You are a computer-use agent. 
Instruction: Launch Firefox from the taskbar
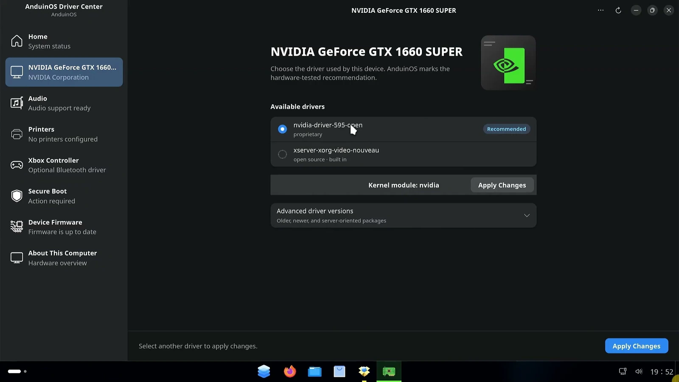(290, 371)
